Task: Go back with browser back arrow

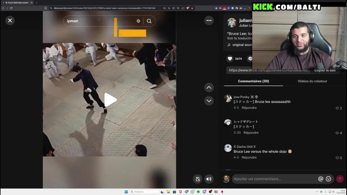Action: pyautogui.click(x=3, y=8)
